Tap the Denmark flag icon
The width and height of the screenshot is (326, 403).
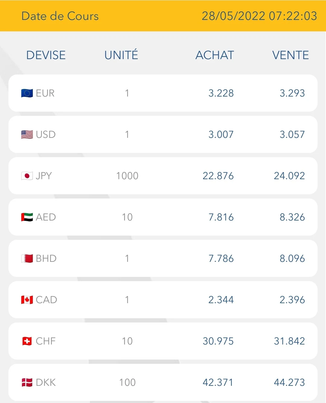click(x=27, y=382)
